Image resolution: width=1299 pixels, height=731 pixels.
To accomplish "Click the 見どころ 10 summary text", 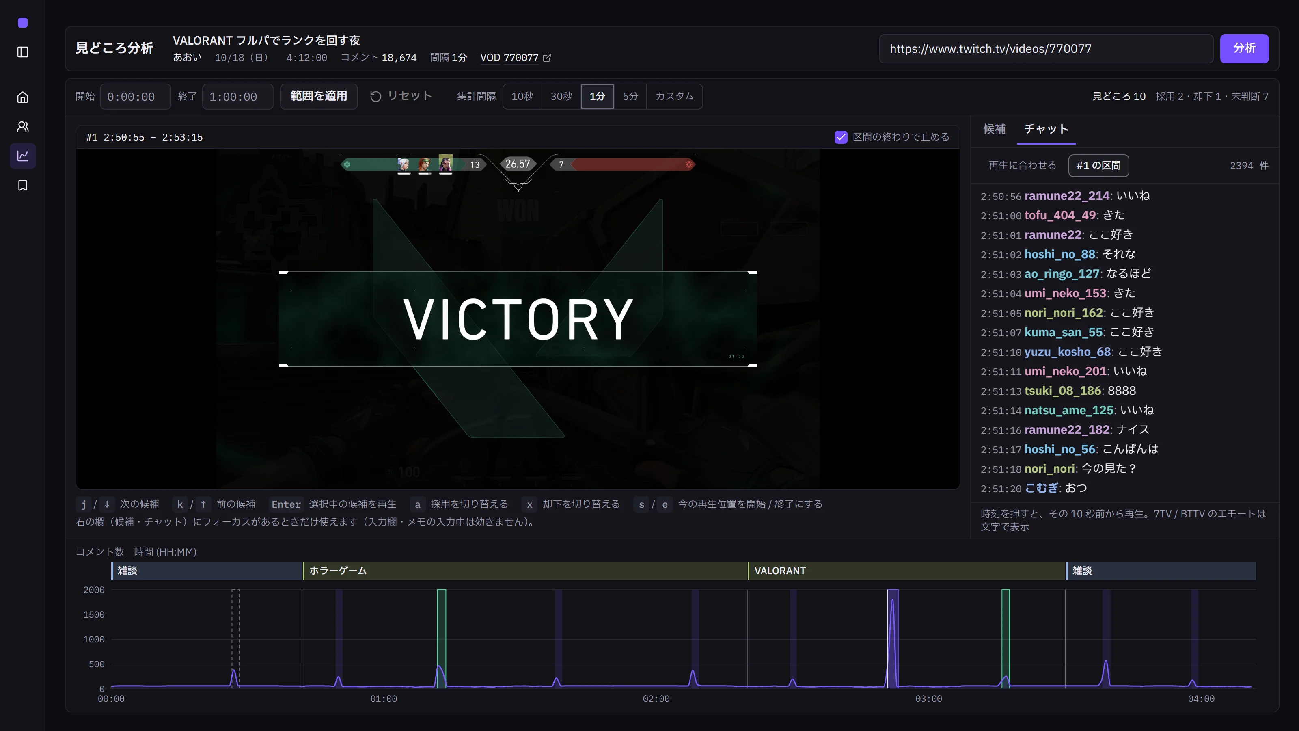I will [1118, 96].
